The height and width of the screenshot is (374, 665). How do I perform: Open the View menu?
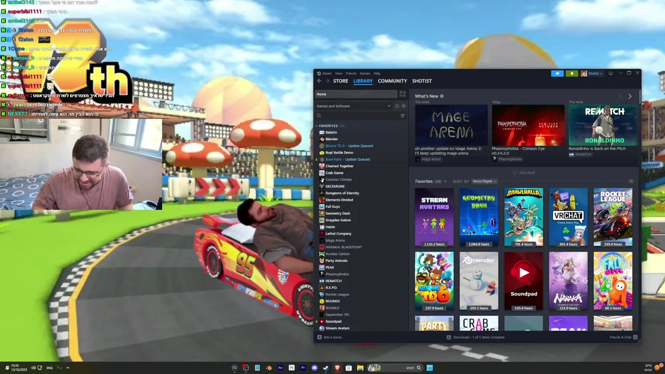339,73
